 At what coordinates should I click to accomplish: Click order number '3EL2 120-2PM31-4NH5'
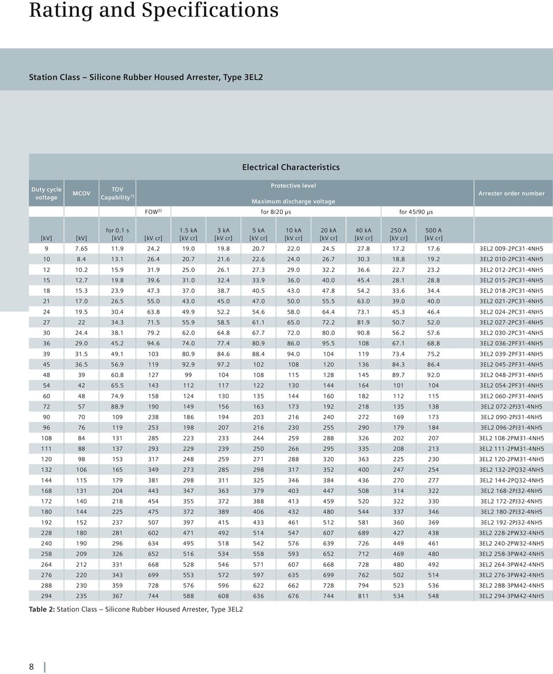tap(512, 459)
